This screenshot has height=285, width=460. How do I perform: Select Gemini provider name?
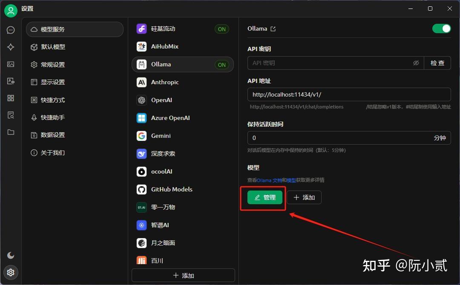coord(161,136)
